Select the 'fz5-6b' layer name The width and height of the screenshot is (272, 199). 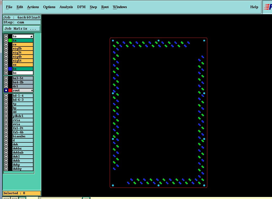pyautogui.click(x=23, y=132)
